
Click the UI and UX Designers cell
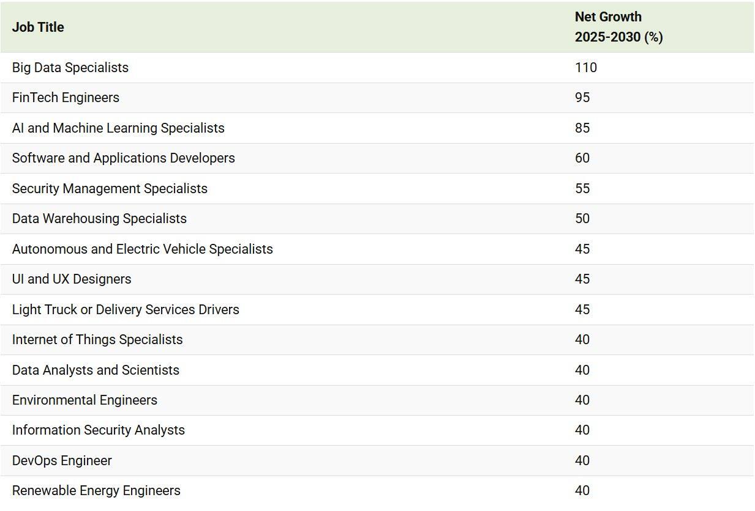point(72,279)
